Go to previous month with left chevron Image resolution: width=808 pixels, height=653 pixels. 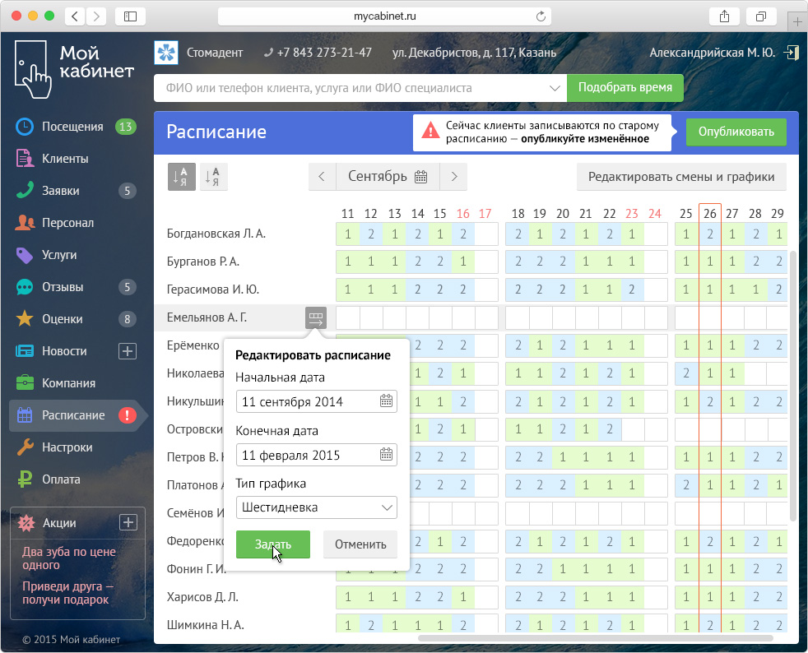322,177
